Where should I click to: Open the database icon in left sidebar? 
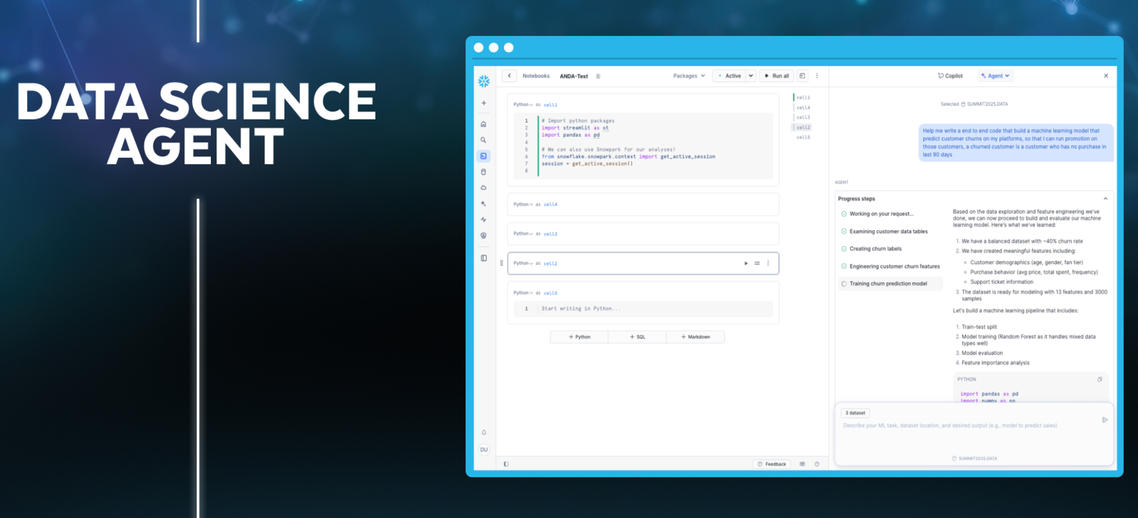tap(484, 172)
